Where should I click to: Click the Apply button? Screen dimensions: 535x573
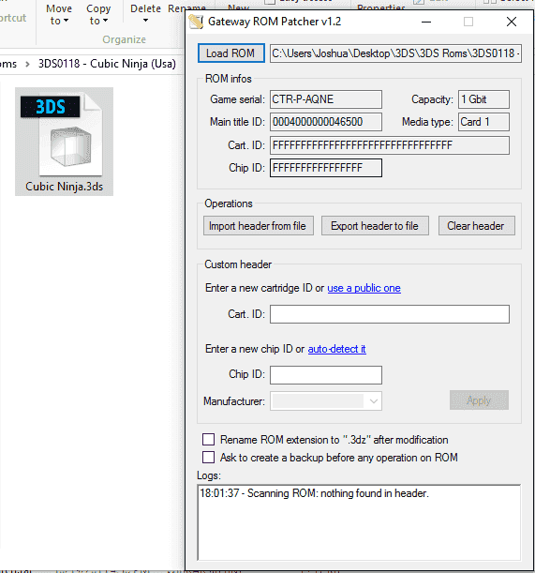tap(479, 400)
